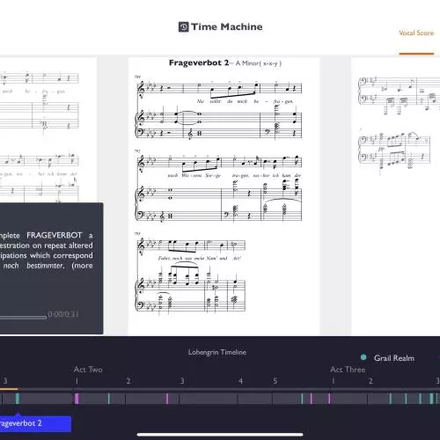
Task: Click pink marker in Act Two scene 2
Action: (x=167, y=399)
